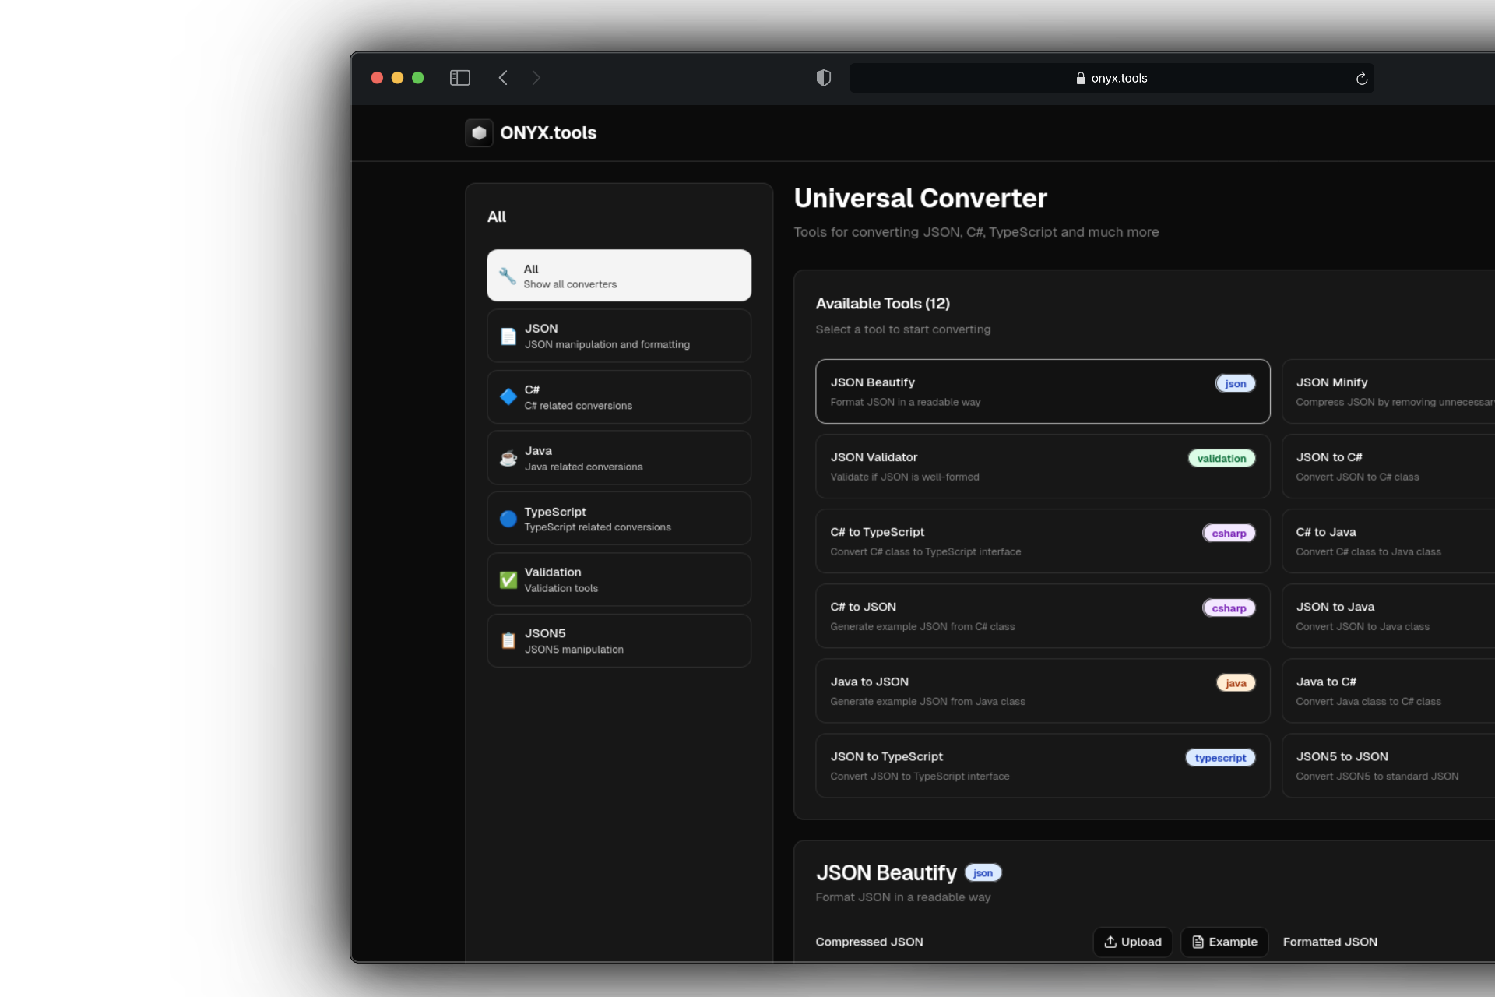Screen dimensions: 1495x997
Task: Select the JSON manipulation and formatting category
Action: coord(619,336)
